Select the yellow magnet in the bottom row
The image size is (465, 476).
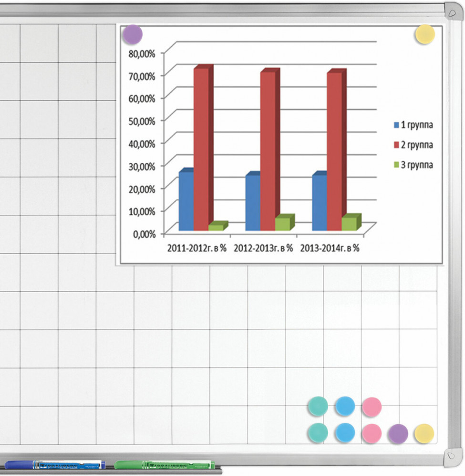tap(424, 434)
